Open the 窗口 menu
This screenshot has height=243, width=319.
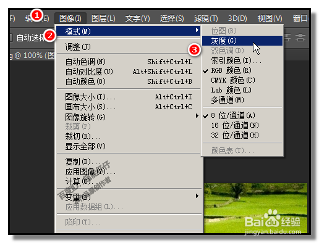tap(300, 19)
